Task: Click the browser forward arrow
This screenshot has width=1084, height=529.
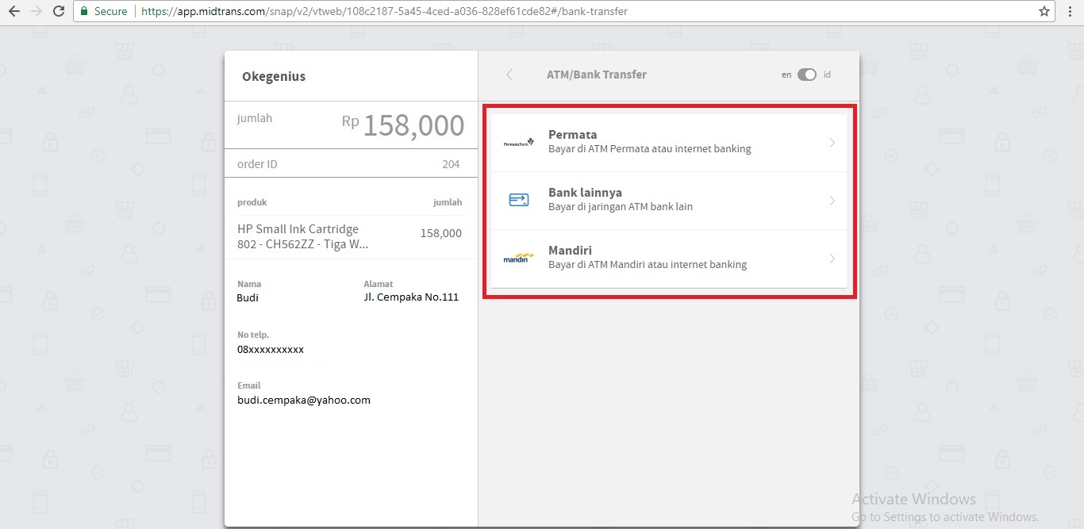Action: 36,12
